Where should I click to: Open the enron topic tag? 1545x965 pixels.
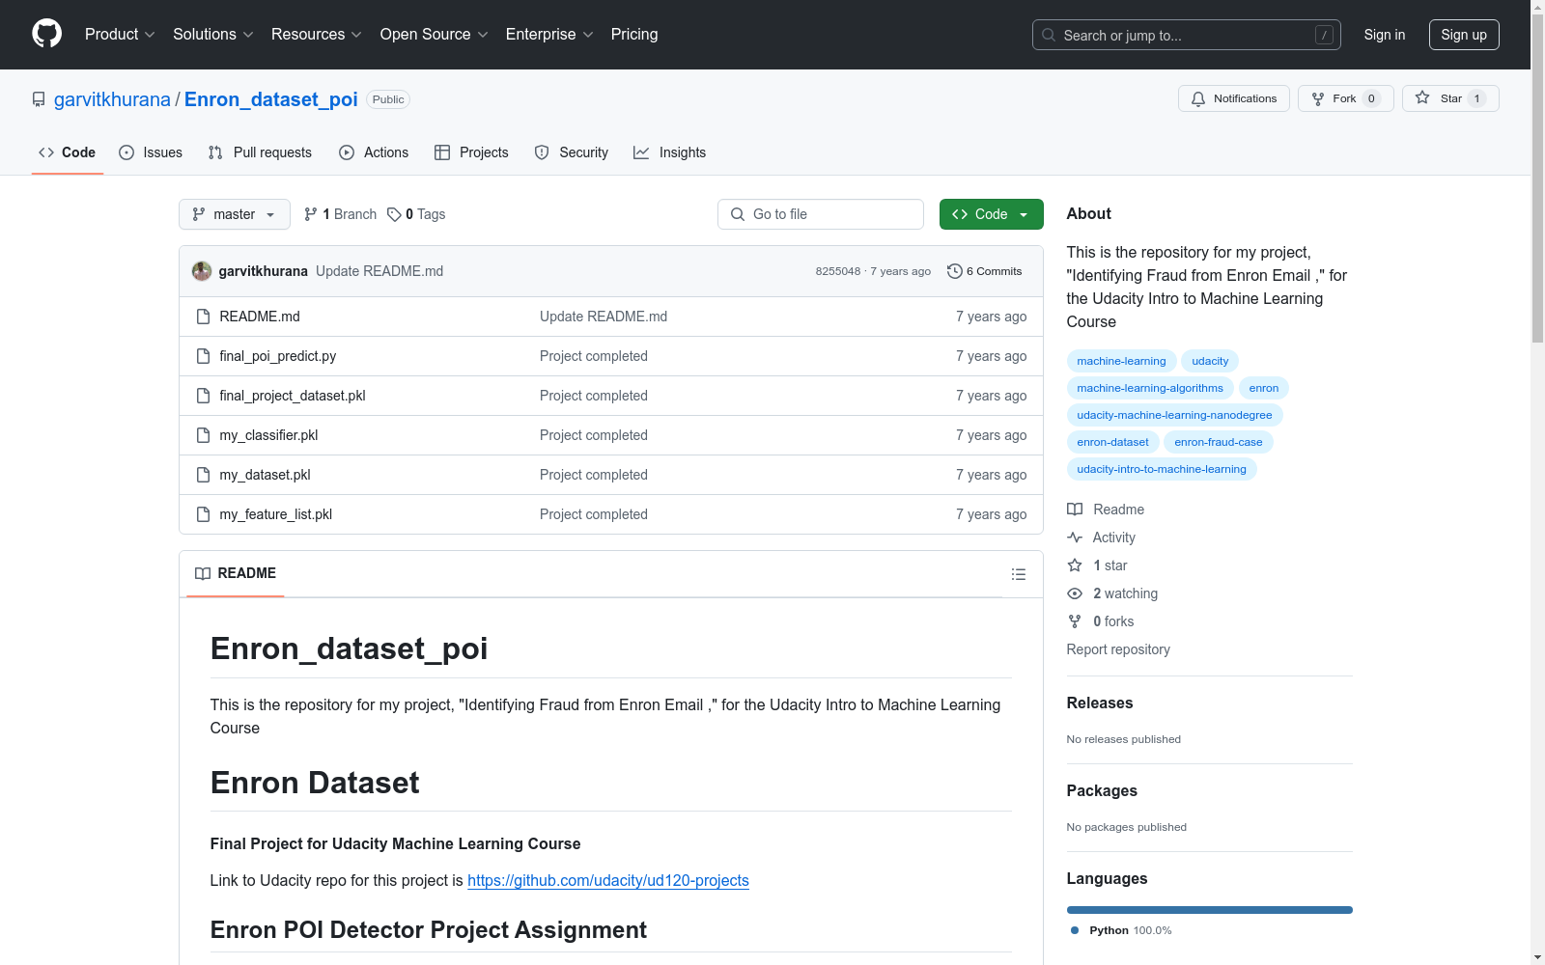point(1264,388)
